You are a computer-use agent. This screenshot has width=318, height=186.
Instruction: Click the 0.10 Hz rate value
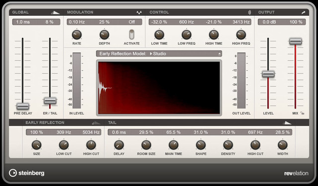77,22
